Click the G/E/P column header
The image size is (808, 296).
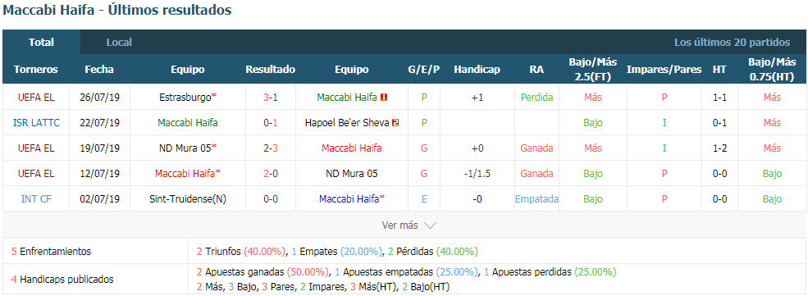[423, 70]
